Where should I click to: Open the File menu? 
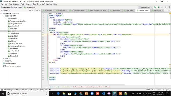(x=2, y=4)
